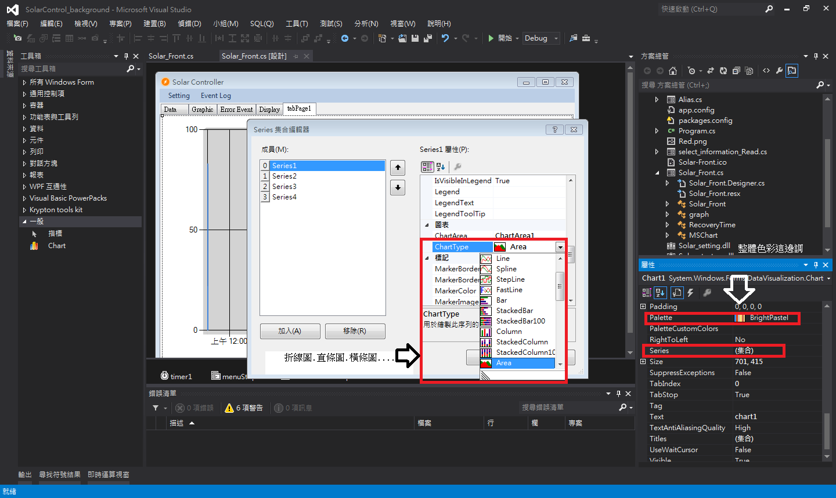The image size is (836, 498).
Task: Click the Solution Explorer search field
Action: [x=729, y=85]
